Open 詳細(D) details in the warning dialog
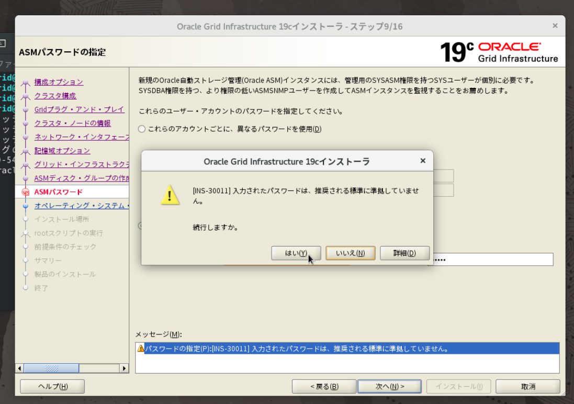The image size is (574, 404). [x=404, y=253]
